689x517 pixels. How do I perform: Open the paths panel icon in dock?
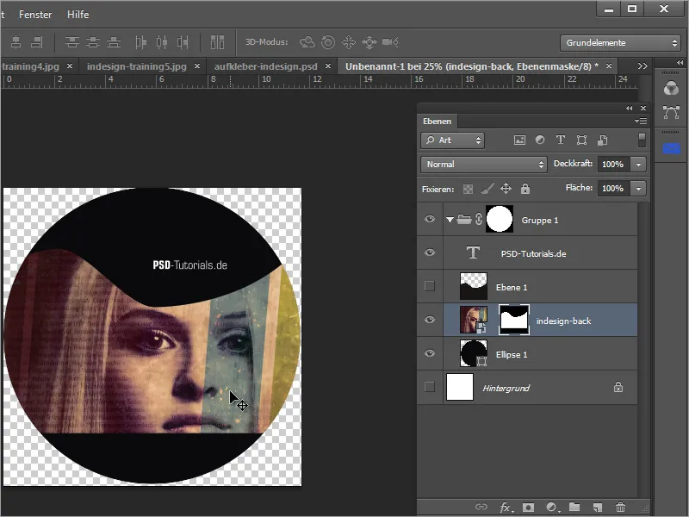671,112
